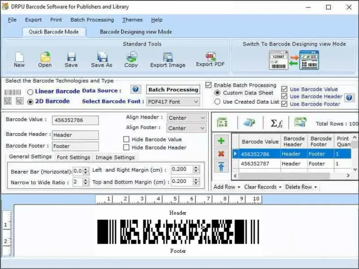This screenshot has height=269, width=359.
Task: Open the Help menu
Action: (157, 20)
